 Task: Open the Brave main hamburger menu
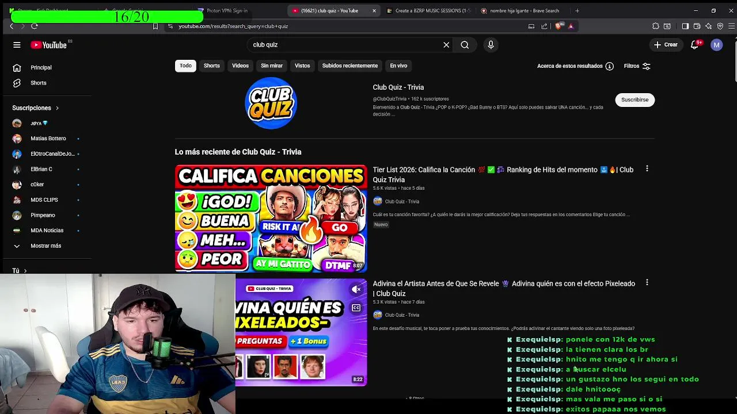point(732,26)
